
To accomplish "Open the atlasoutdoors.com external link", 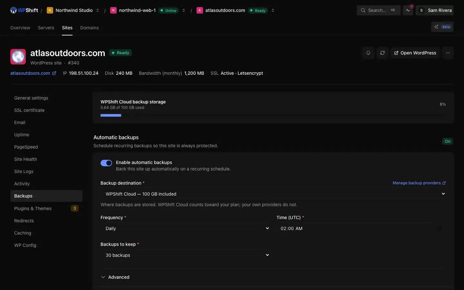I will click(x=33, y=73).
